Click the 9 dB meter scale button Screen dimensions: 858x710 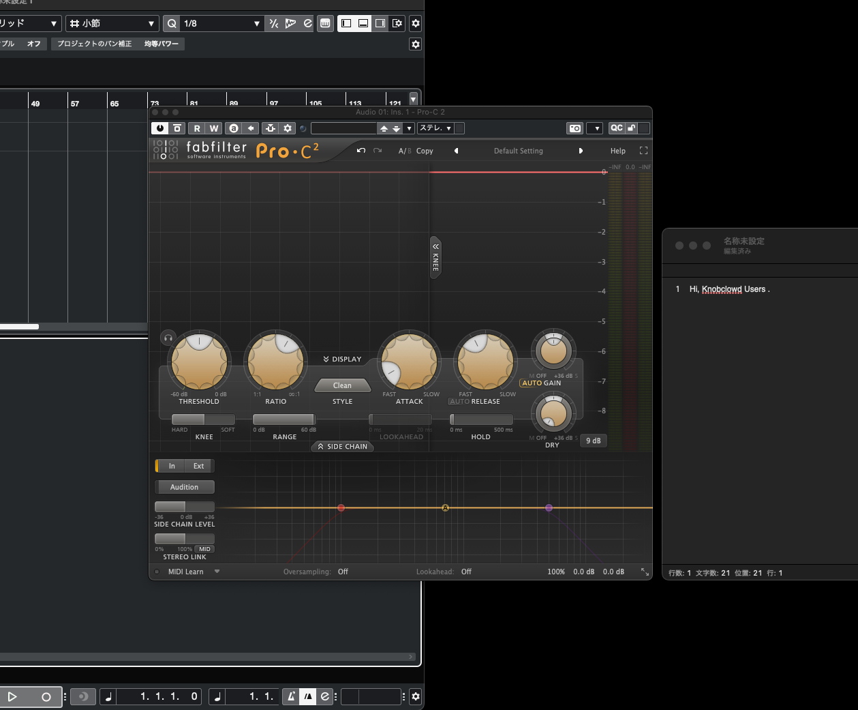[593, 441]
